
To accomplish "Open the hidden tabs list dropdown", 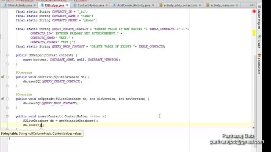I will coord(252,5).
